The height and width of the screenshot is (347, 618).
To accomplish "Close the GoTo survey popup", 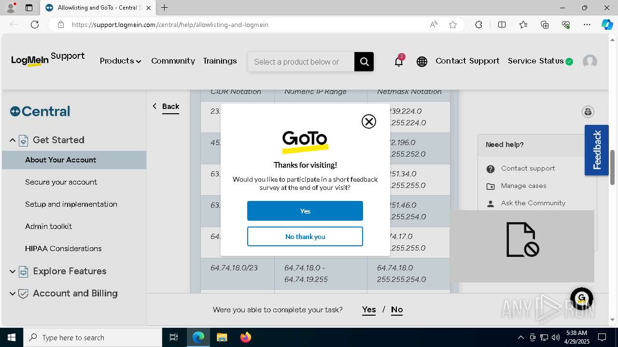I will 369,121.
